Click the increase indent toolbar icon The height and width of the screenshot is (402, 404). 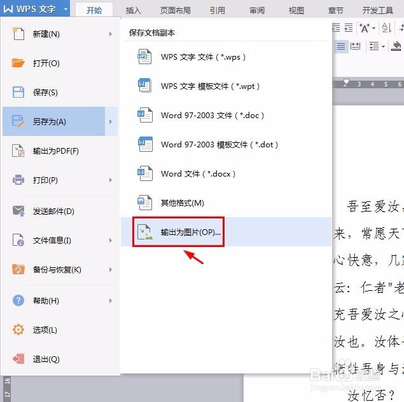349,27
